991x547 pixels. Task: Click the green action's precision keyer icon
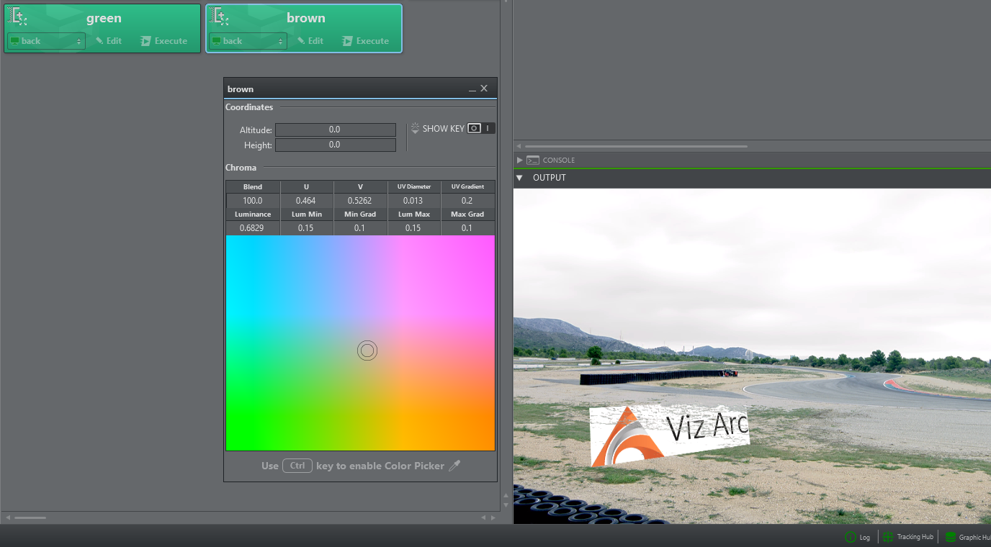[19, 17]
